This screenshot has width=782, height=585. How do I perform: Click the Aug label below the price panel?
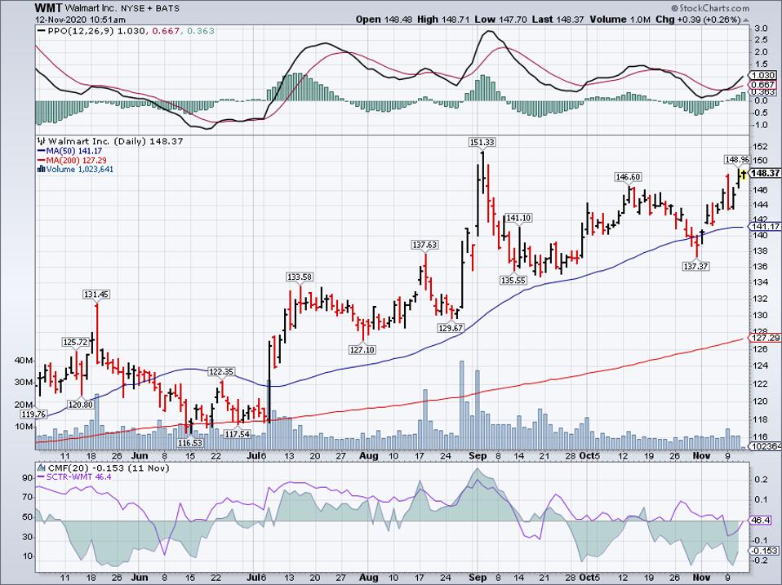369,455
